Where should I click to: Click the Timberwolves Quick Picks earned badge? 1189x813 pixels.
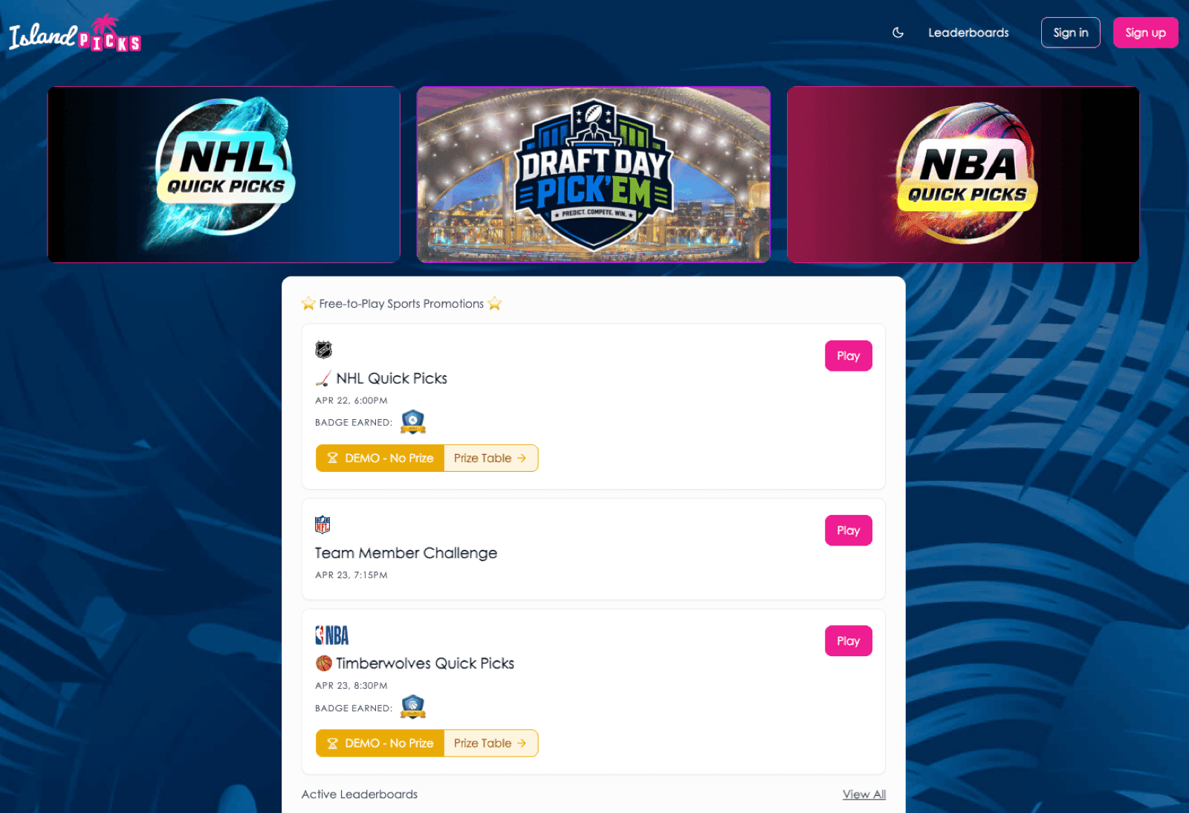tap(412, 707)
